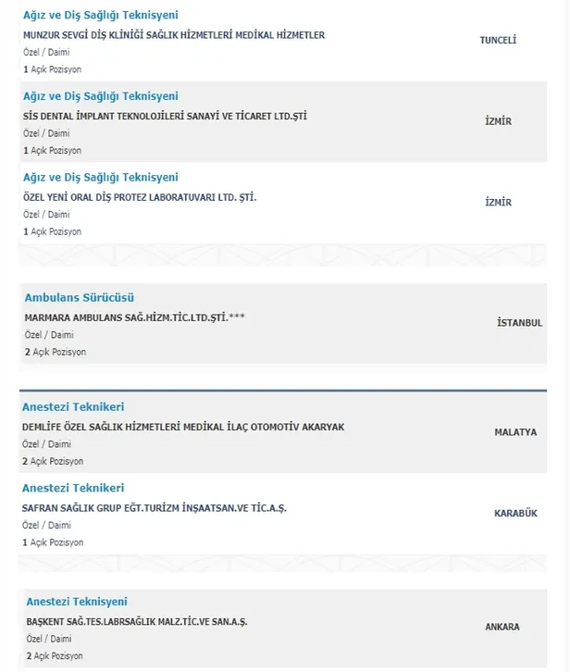Open the Ambulans Sürücüsü job listing
The width and height of the screenshot is (570, 672).
click(x=80, y=298)
